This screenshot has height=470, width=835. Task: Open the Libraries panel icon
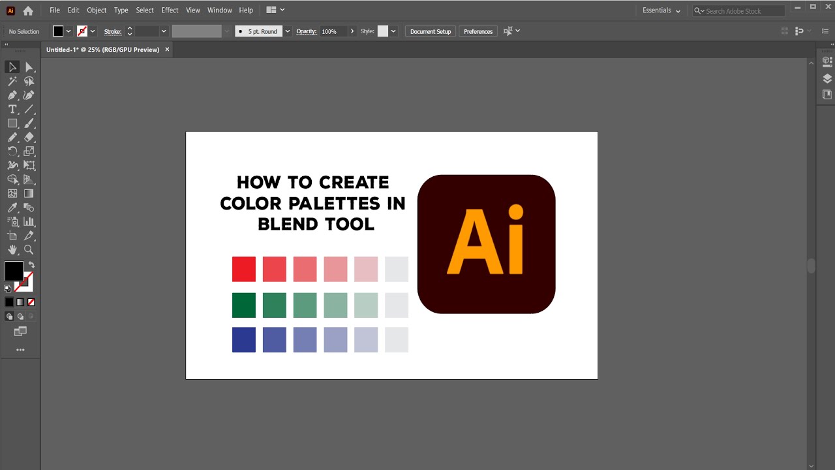827,95
